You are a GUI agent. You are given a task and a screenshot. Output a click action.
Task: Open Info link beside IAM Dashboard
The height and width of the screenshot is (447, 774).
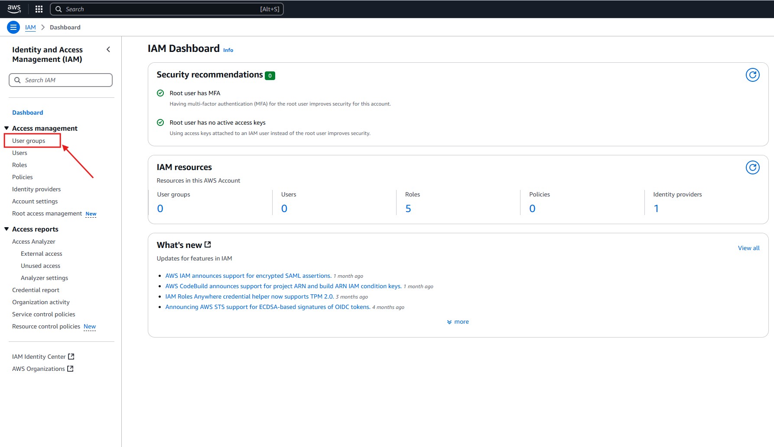[228, 50]
